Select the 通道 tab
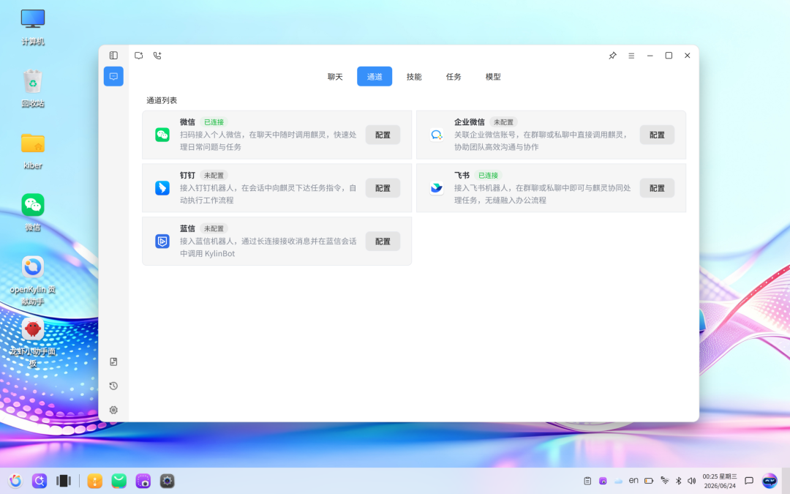 [x=375, y=77]
